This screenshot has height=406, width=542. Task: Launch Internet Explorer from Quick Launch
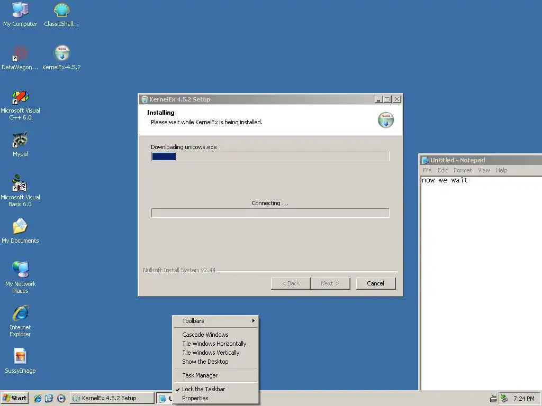pyautogui.click(x=38, y=398)
